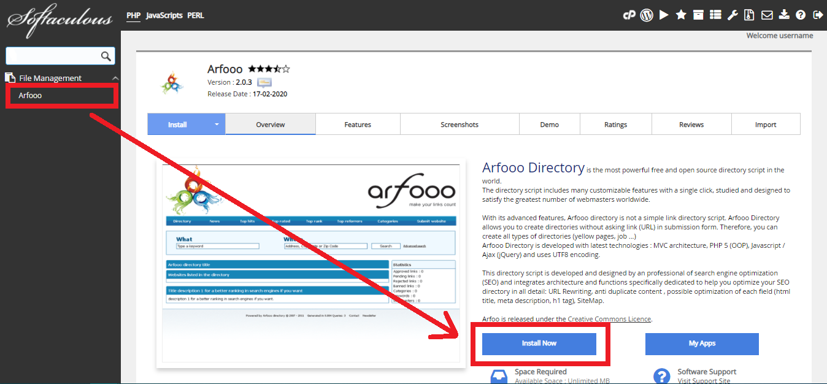827x384 pixels.
Task: Collapse the File Management category
Action: (115, 78)
